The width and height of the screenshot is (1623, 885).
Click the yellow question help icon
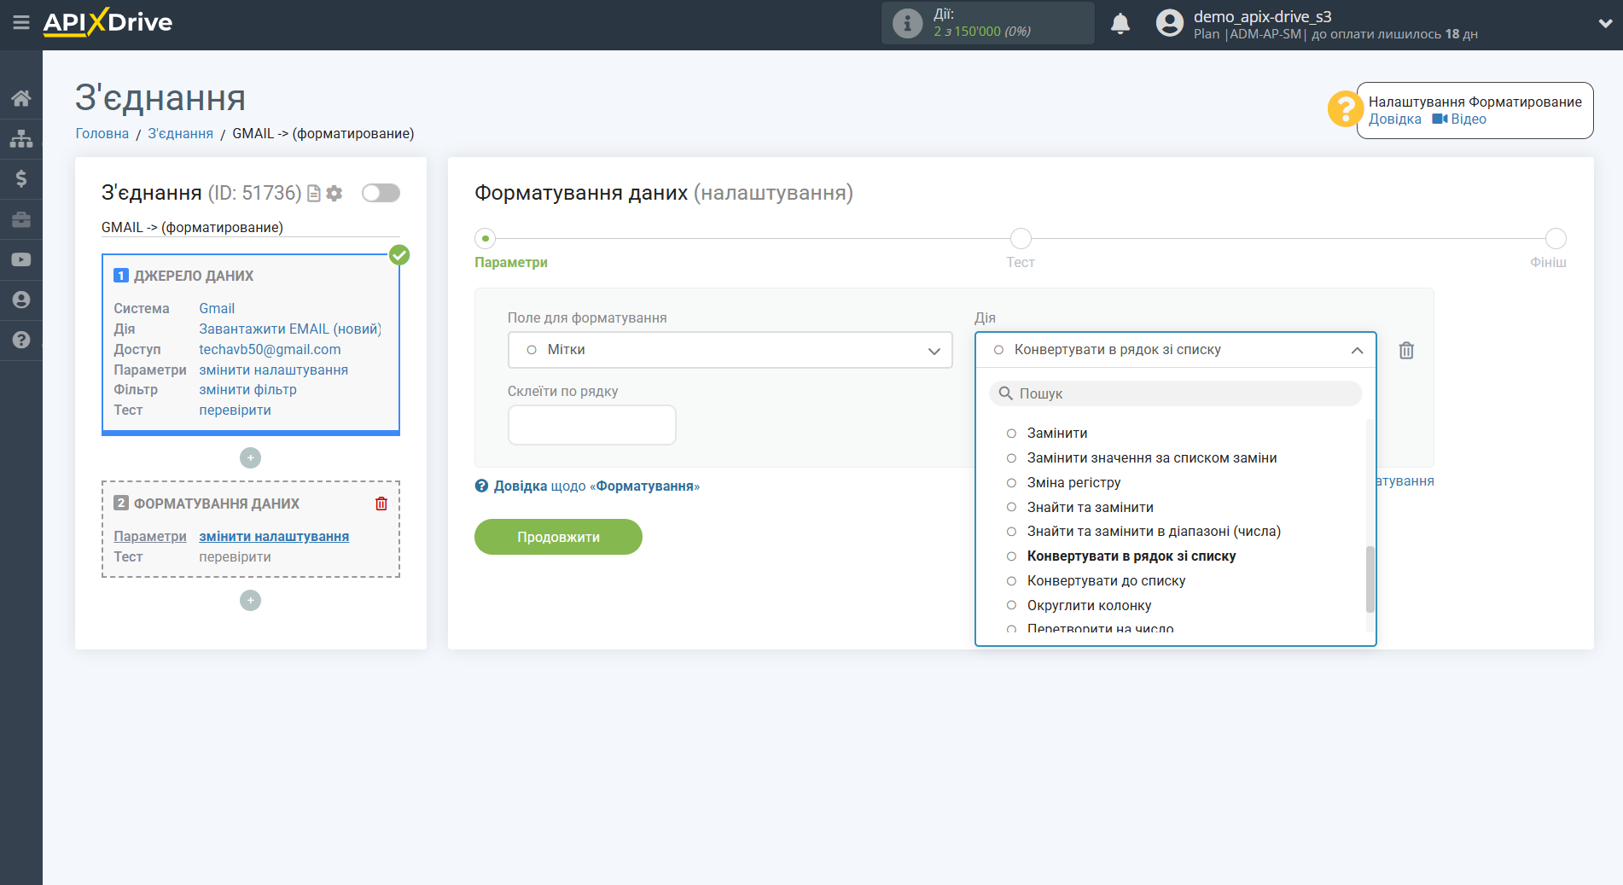pyautogui.click(x=1345, y=109)
